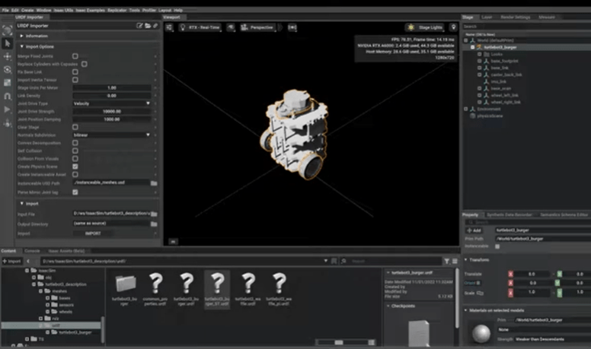Open the turtlebot3_burger folder thumbnail
591x349 pixels.
[x=126, y=284]
